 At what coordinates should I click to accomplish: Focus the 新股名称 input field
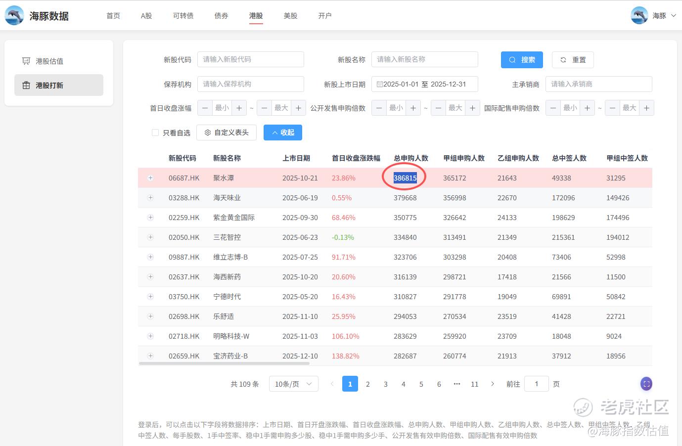(x=425, y=59)
